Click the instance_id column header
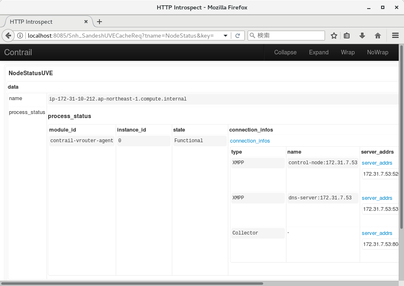This screenshot has width=404, height=286. click(131, 130)
